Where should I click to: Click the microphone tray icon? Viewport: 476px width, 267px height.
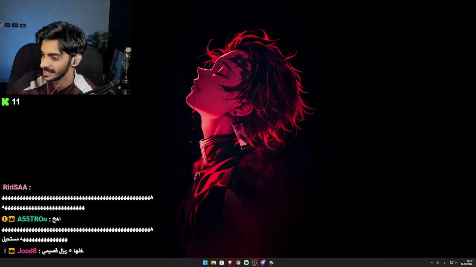(x=438, y=263)
